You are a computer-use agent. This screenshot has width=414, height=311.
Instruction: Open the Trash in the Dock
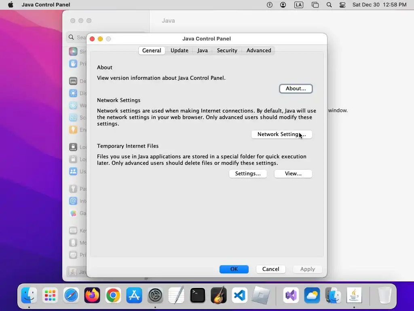[x=385, y=295]
